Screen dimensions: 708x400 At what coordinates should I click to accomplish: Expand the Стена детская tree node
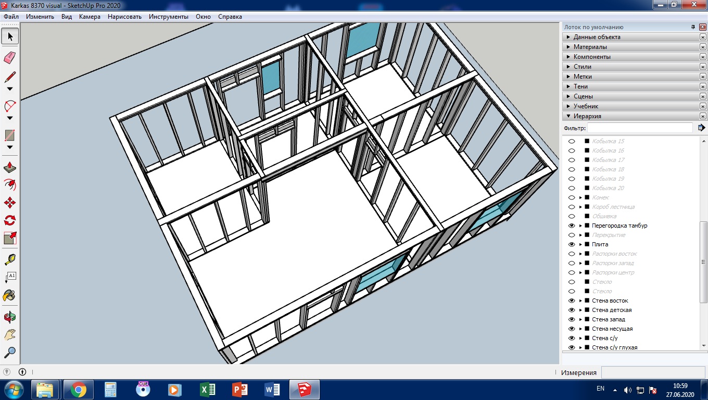click(x=580, y=310)
